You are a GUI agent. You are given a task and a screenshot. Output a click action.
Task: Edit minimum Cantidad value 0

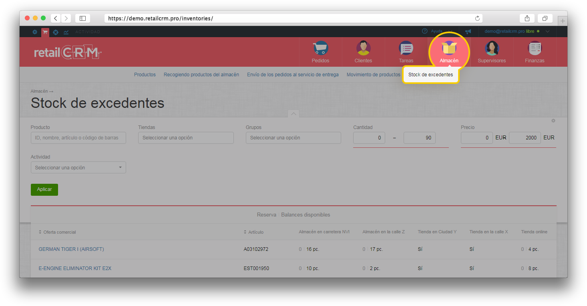tap(369, 138)
